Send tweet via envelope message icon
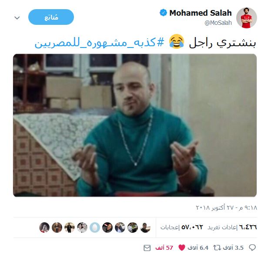Image resolution: width=271 pixels, height=258 pixels. [147, 248]
